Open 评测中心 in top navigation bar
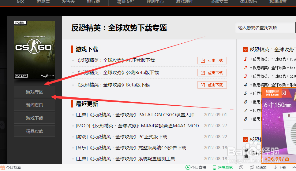The image size is (296, 171). pos(155,2)
